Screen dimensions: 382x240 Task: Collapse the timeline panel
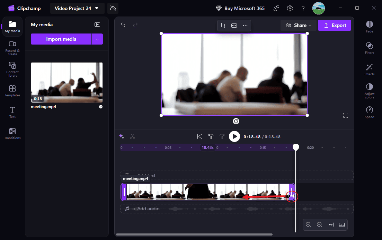click(x=342, y=225)
